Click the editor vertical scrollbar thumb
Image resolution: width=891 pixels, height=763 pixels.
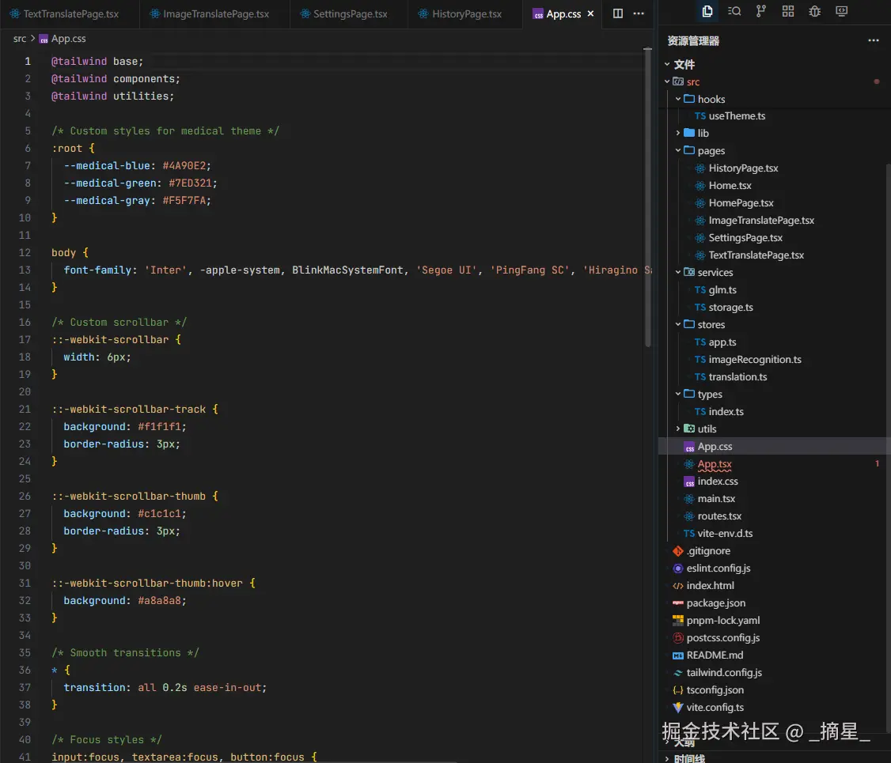coord(649,198)
